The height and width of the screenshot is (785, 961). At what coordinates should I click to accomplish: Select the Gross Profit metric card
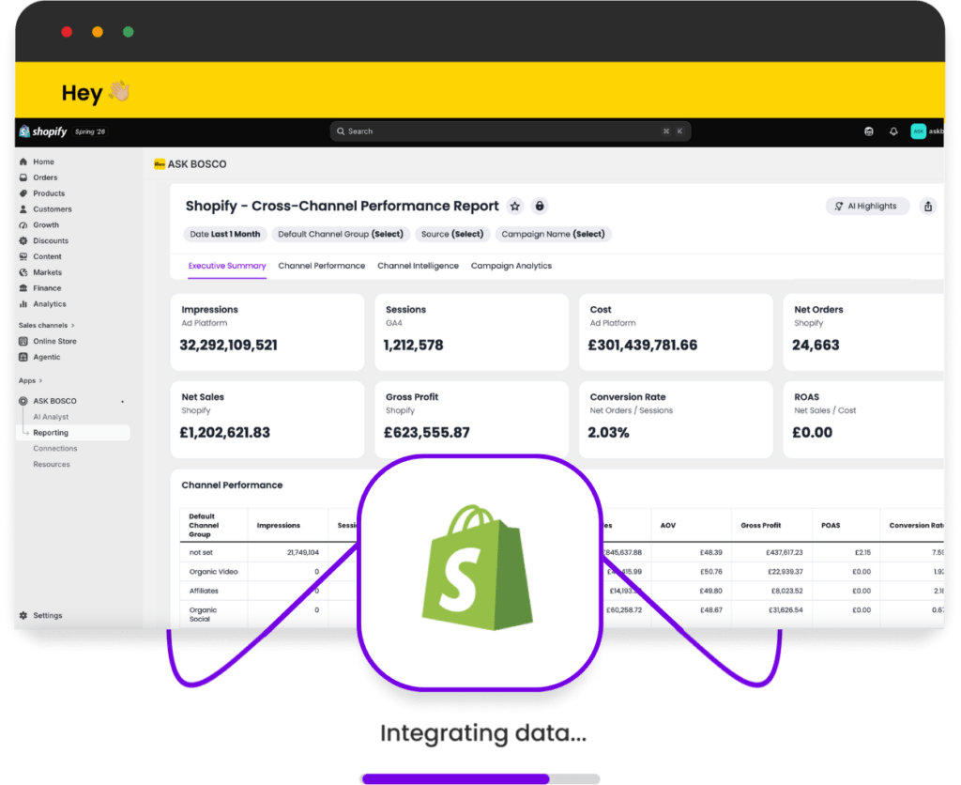[471, 420]
